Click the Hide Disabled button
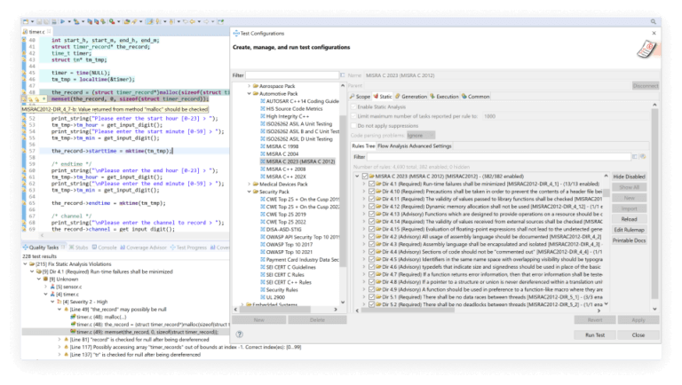Screen dimensions: 682x385 coord(629,177)
